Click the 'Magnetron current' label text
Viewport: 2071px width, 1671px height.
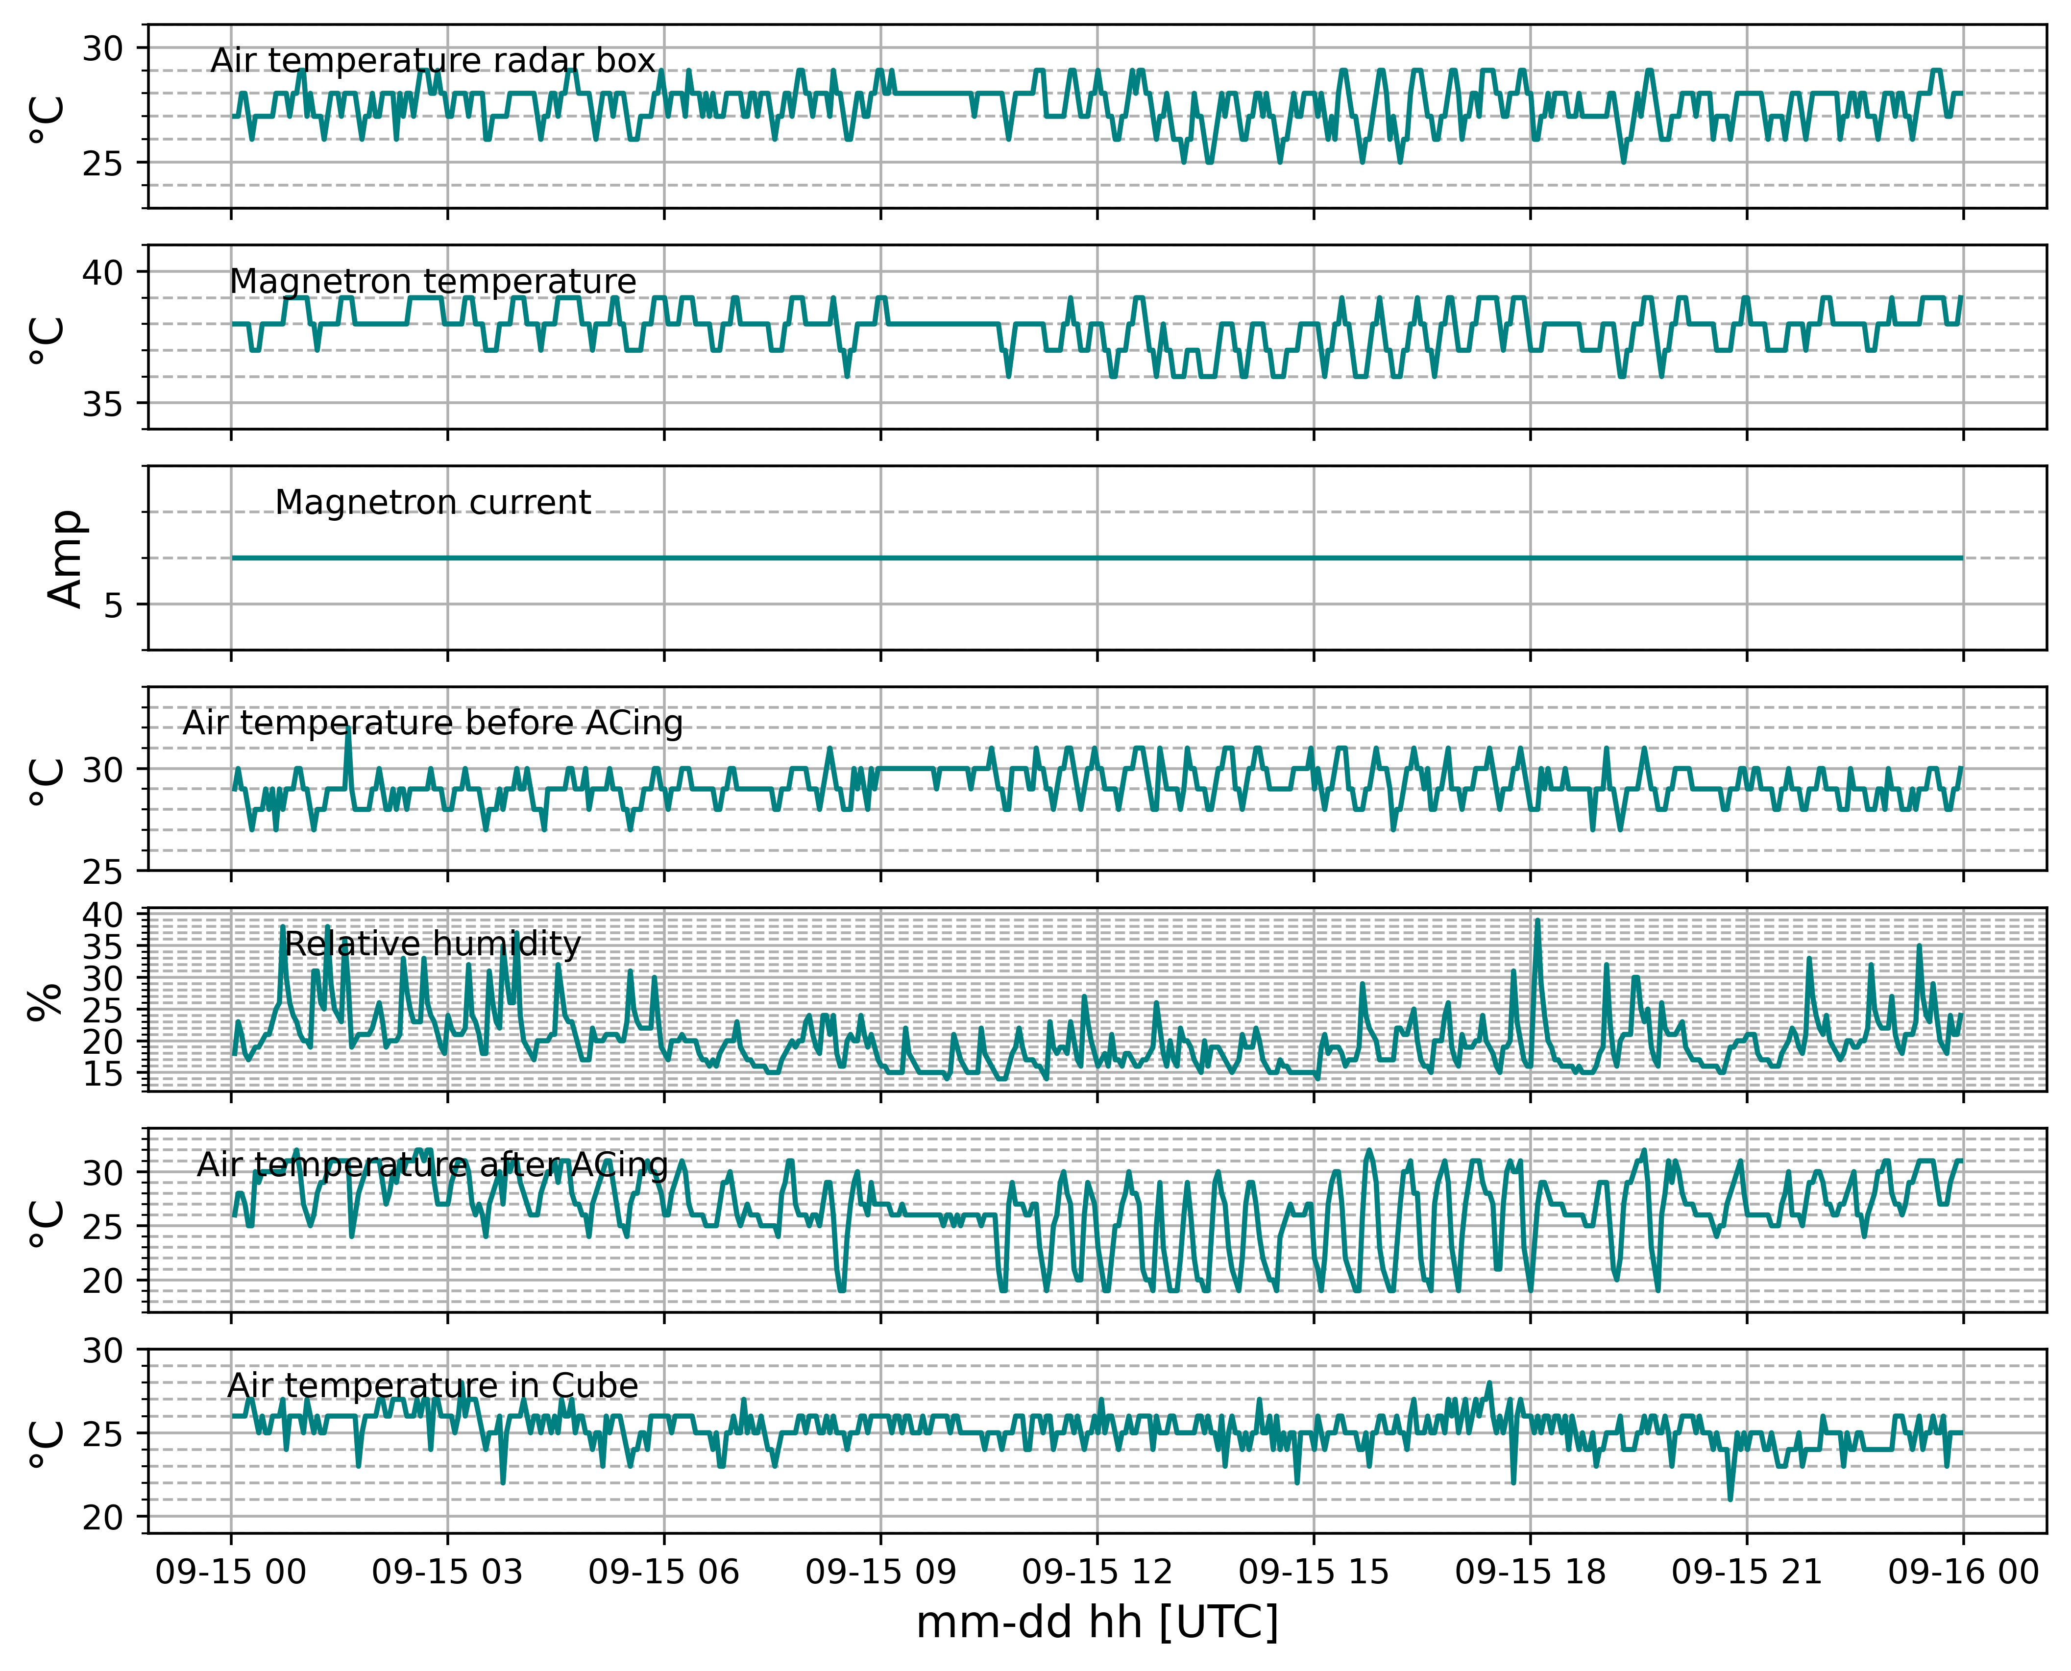coord(433,503)
